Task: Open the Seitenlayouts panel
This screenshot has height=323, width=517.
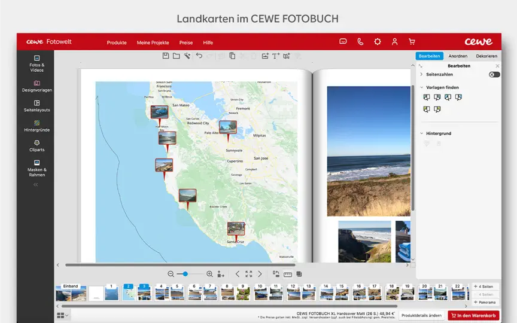Action: [37, 106]
